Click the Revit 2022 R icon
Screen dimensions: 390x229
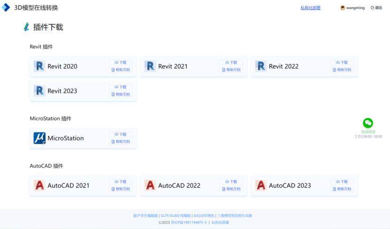click(x=261, y=66)
